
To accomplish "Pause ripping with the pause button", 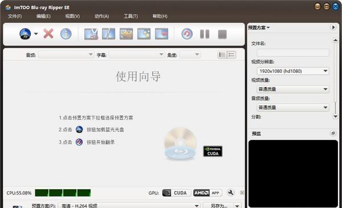I will pyautogui.click(x=205, y=34).
